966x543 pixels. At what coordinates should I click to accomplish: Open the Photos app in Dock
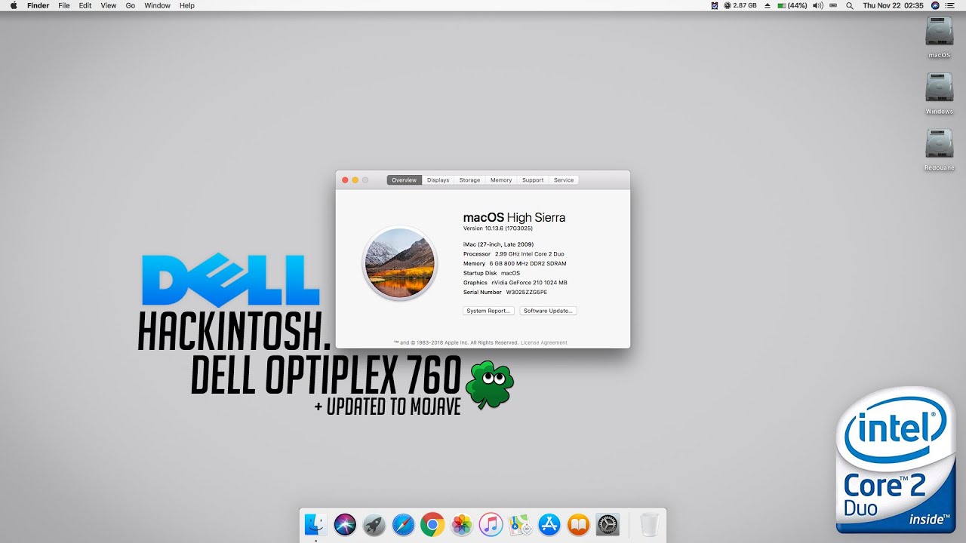461,524
